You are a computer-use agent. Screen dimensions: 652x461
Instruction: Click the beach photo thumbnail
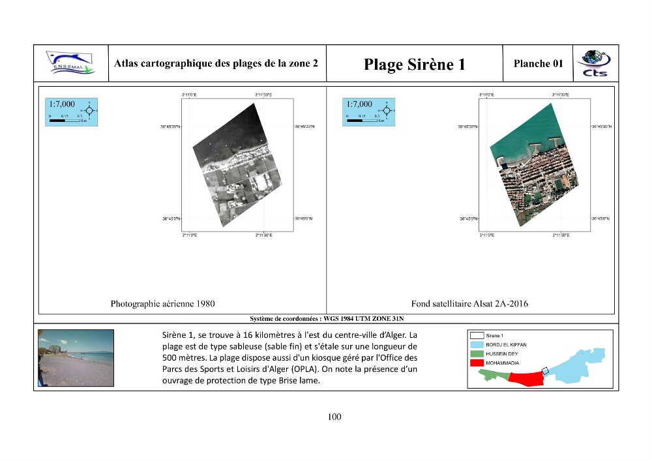click(x=76, y=358)
